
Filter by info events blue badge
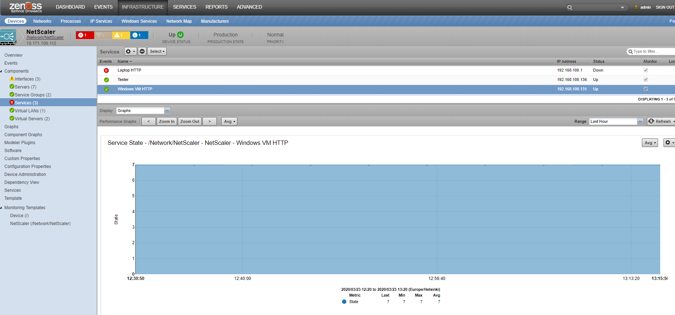(x=139, y=35)
